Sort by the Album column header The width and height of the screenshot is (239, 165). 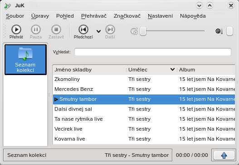click(206, 70)
